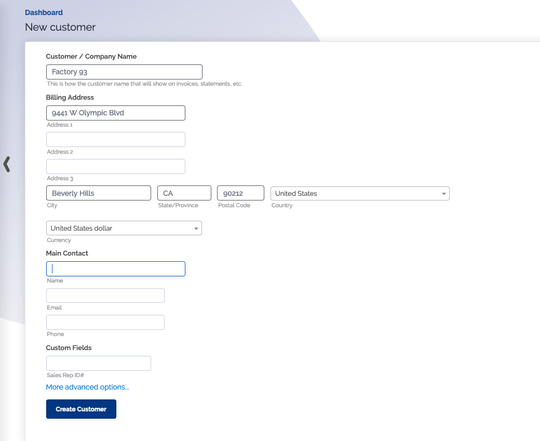Click the Currency dropdown arrow
The width and height of the screenshot is (540, 441).
[196, 229]
